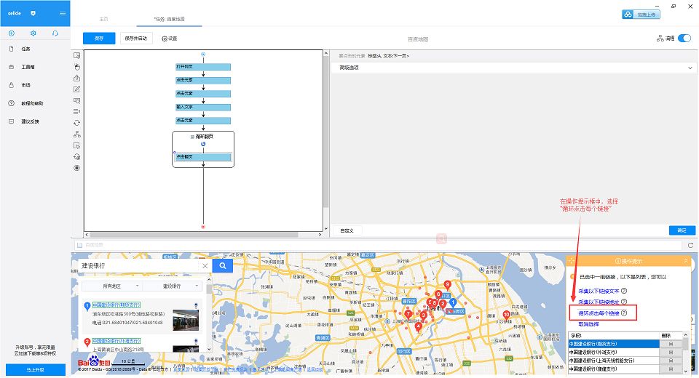
Task: Click the 取消选择 link
Action: pos(588,324)
